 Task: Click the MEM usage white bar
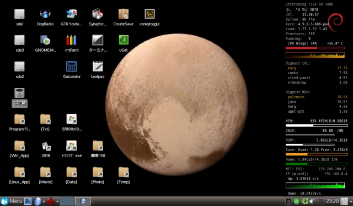[x=317, y=126]
